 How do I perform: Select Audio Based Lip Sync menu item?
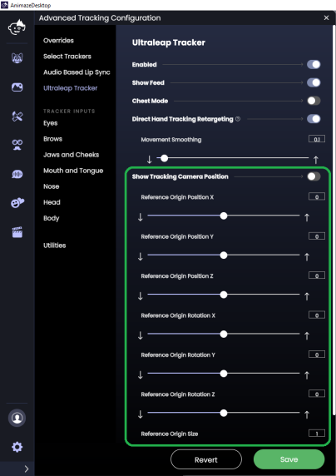click(77, 72)
